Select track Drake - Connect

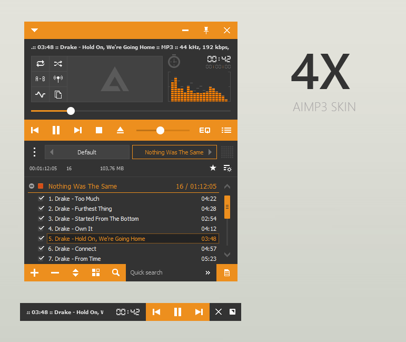(133, 249)
